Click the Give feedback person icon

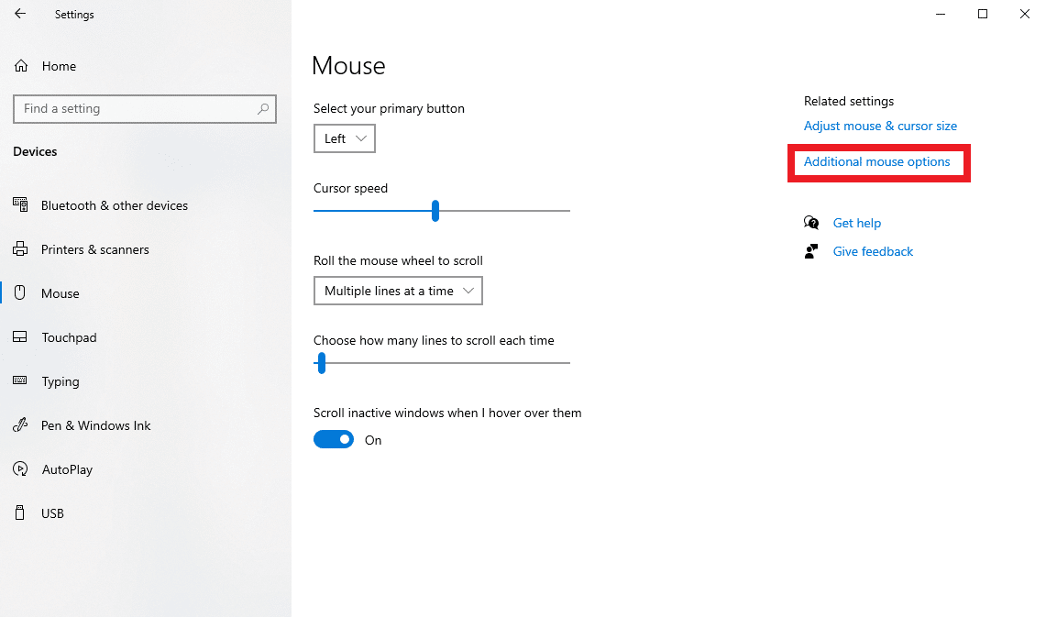click(x=811, y=251)
